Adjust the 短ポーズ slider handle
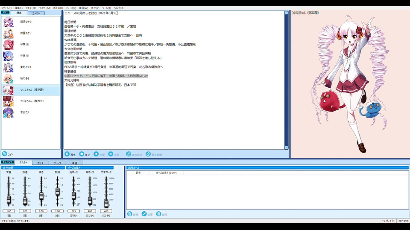 tap(74, 195)
